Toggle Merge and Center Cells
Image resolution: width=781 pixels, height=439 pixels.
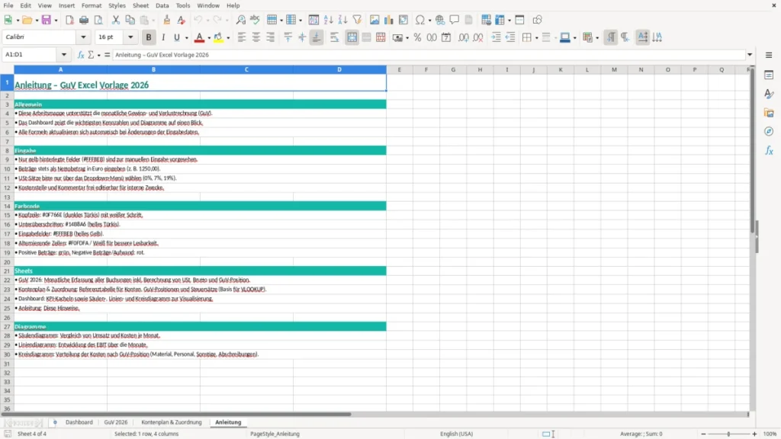point(352,37)
